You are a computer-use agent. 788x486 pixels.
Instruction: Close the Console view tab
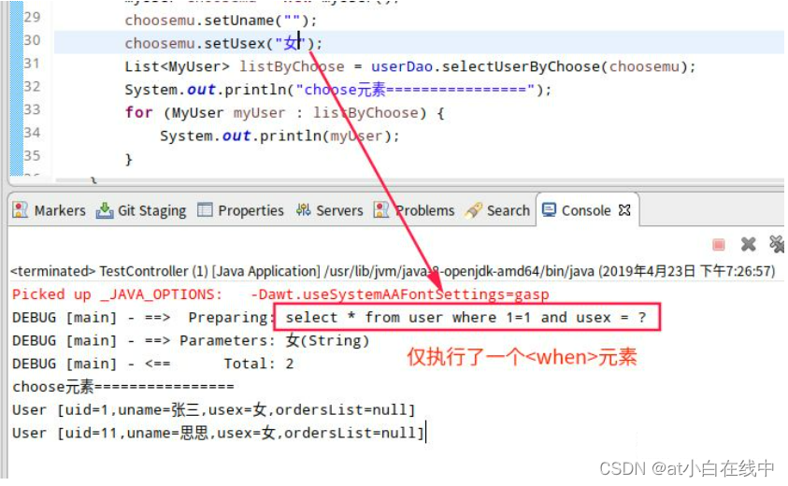(624, 210)
